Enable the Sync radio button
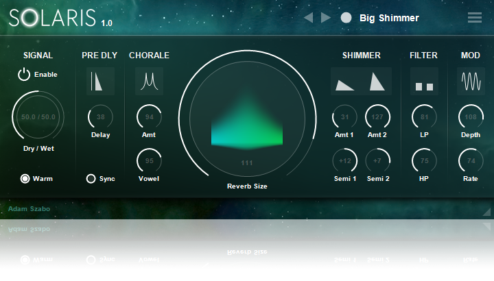 91,179
